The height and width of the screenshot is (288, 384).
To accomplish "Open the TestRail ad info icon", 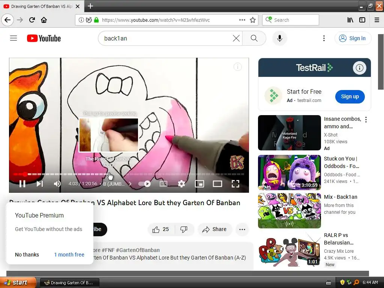I will pyautogui.click(x=359, y=67).
